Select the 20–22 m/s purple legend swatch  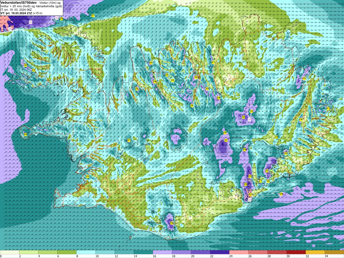(x=200, y=252)
